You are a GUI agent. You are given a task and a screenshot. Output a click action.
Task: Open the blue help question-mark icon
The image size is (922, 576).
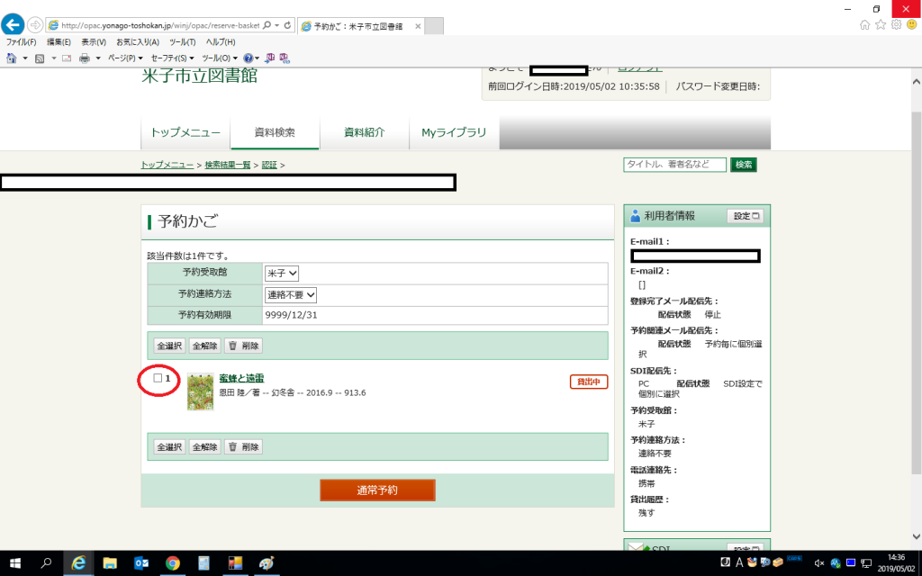click(249, 58)
